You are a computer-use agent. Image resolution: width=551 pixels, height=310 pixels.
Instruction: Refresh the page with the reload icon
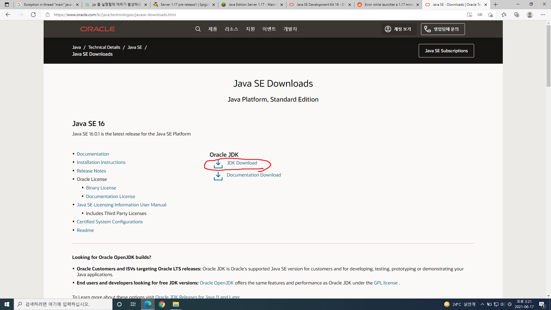tap(33, 15)
